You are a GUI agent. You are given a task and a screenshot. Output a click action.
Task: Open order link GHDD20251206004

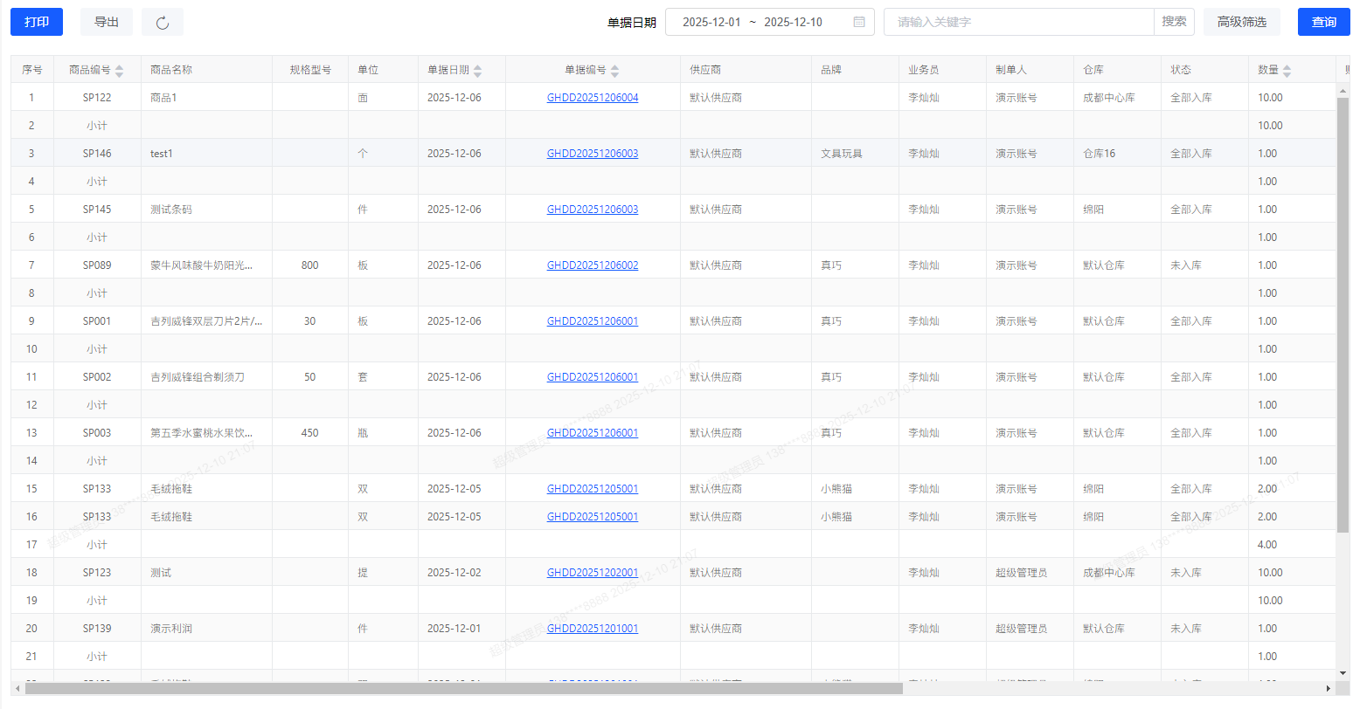[593, 98]
